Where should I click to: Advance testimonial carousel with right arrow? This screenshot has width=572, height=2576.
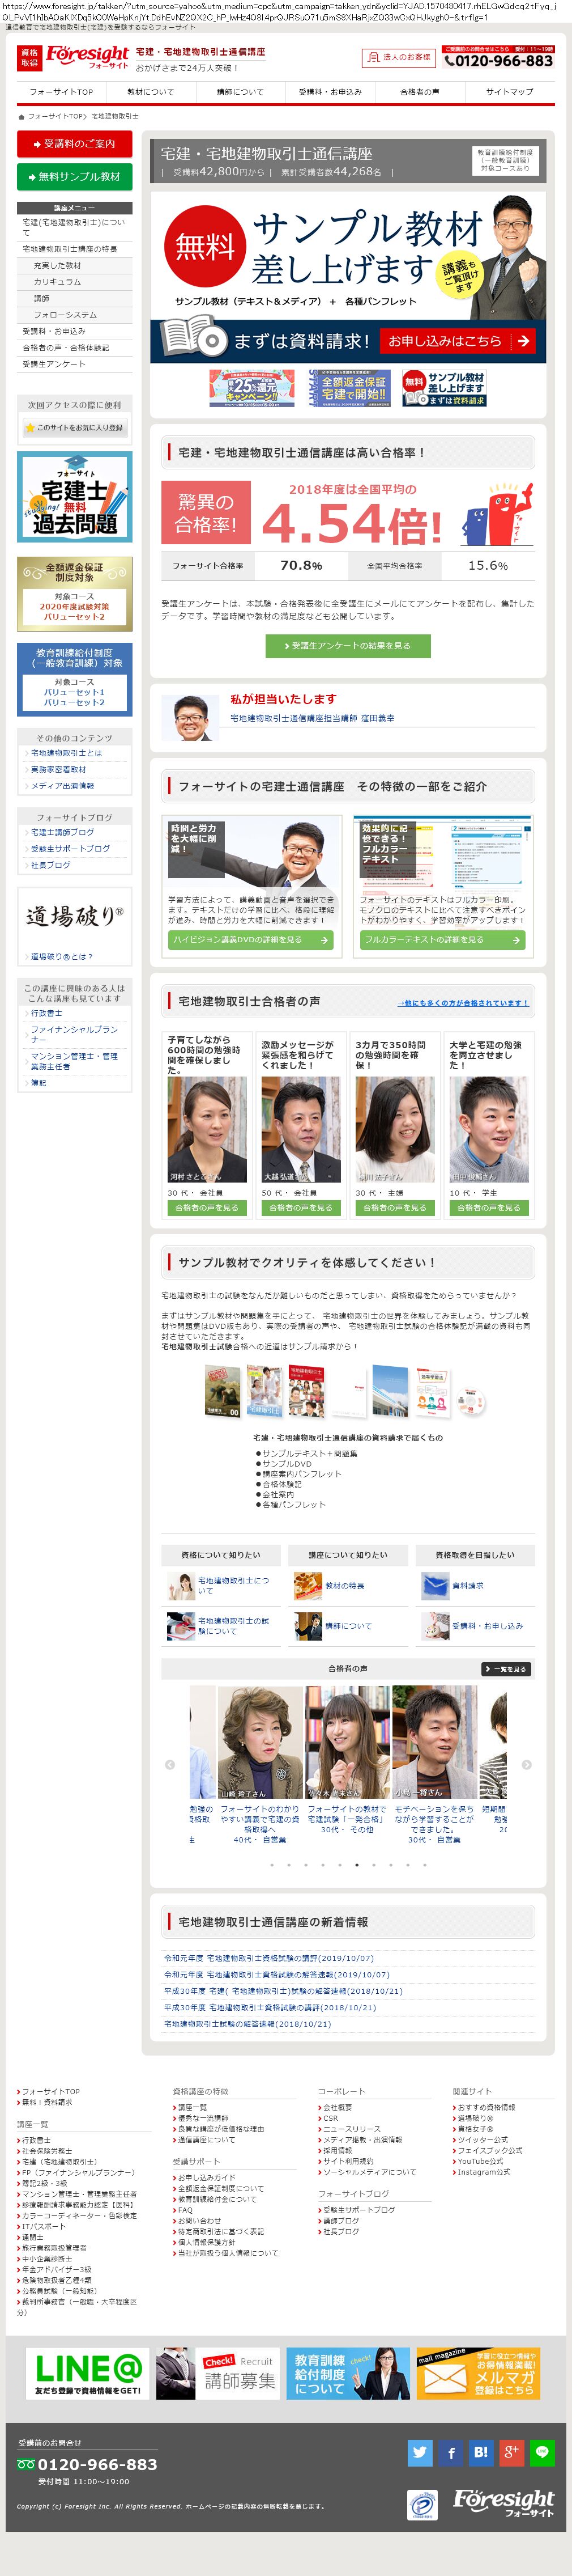coord(526,1765)
